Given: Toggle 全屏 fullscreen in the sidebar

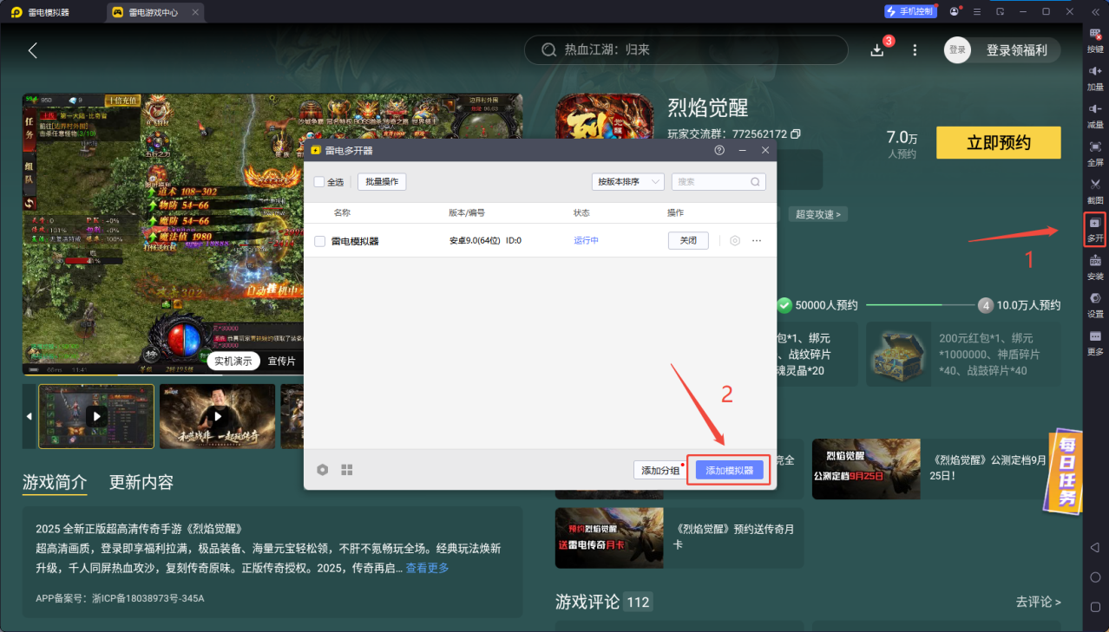Looking at the screenshot, I should coord(1095,153).
